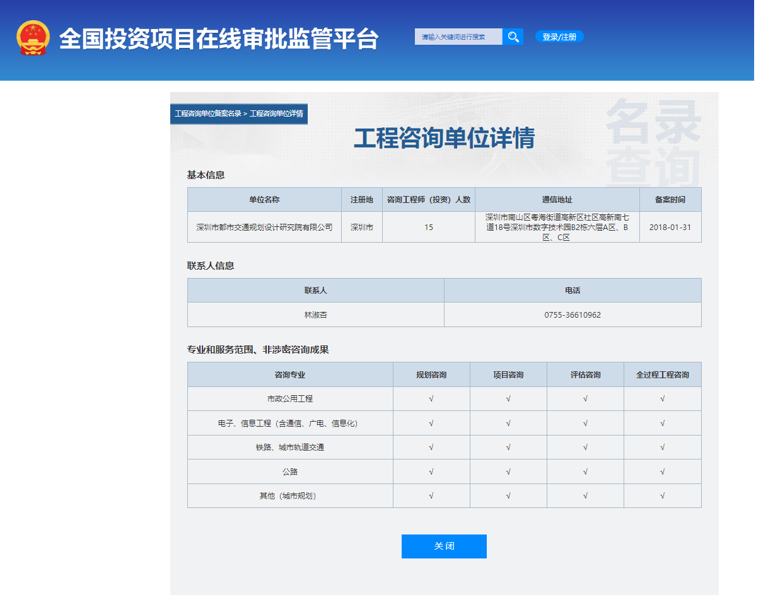Click the phone number 0755-36610962
The height and width of the screenshot is (595, 768).
(x=573, y=315)
